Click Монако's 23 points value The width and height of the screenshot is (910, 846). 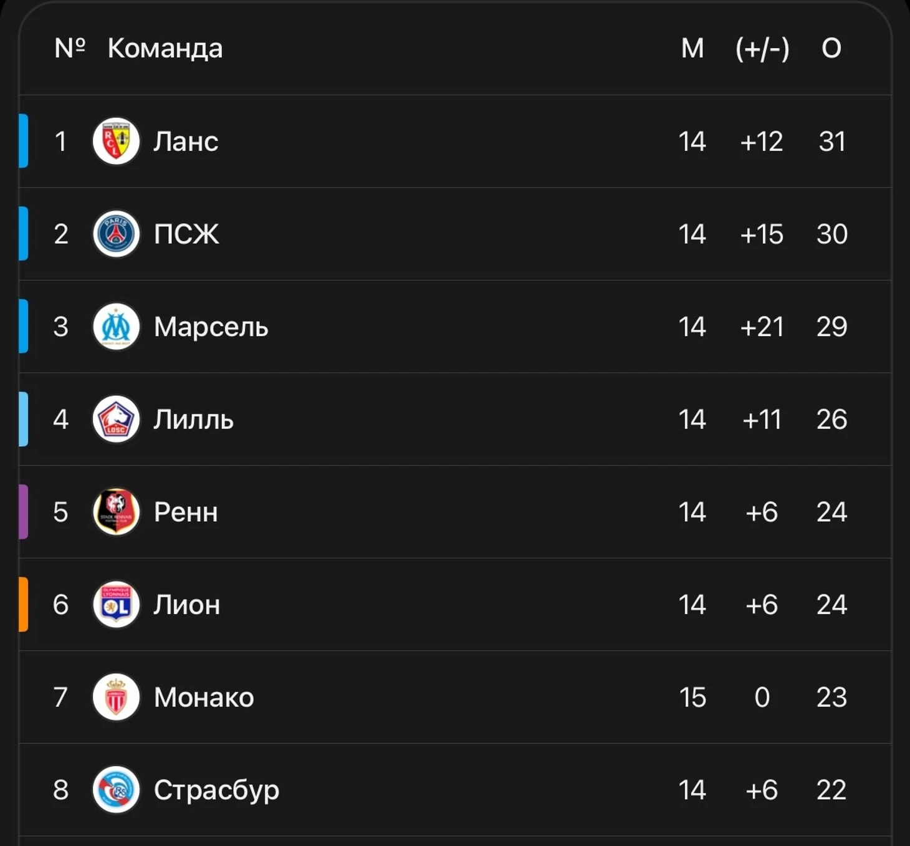click(x=831, y=697)
